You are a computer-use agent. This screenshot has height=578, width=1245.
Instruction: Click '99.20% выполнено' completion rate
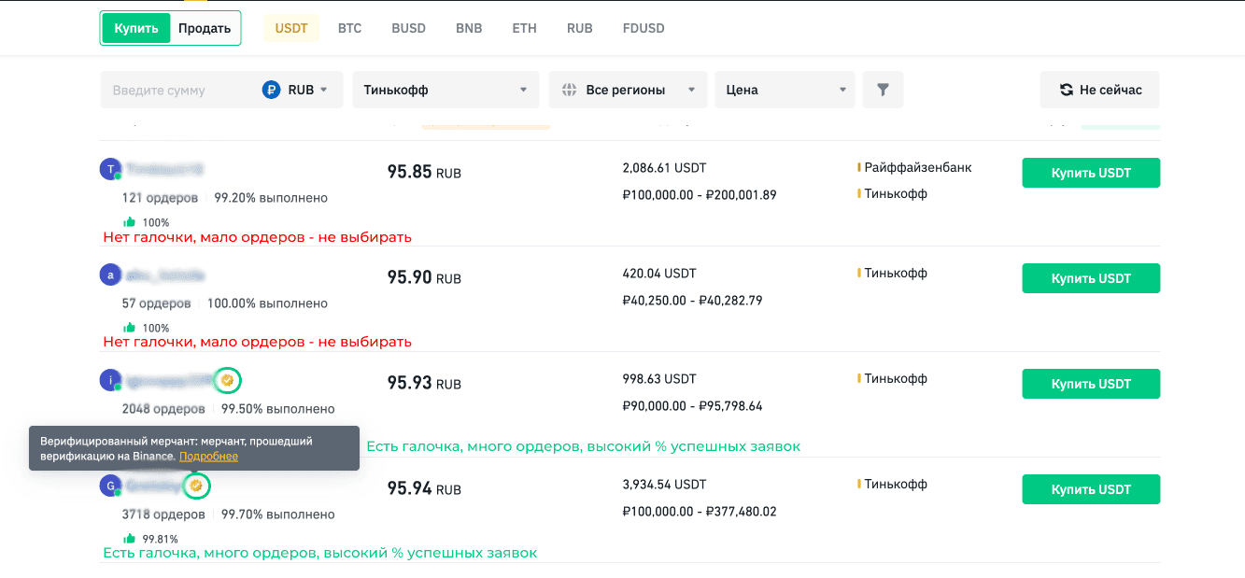[271, 198]
